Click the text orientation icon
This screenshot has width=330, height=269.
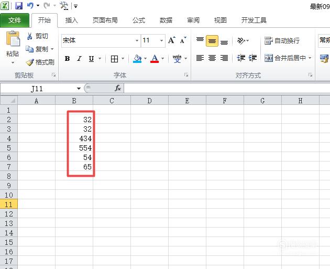(241, 40)
